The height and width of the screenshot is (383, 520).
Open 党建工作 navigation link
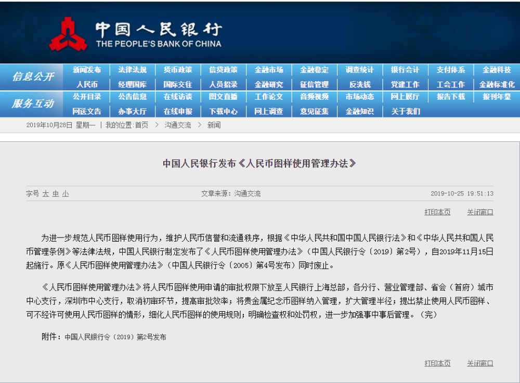405,85
